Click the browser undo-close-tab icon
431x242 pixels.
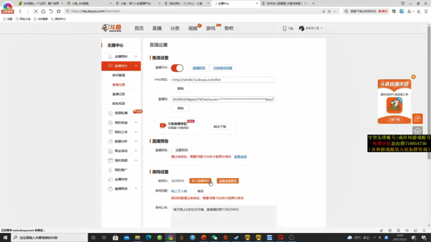(51, 11)
